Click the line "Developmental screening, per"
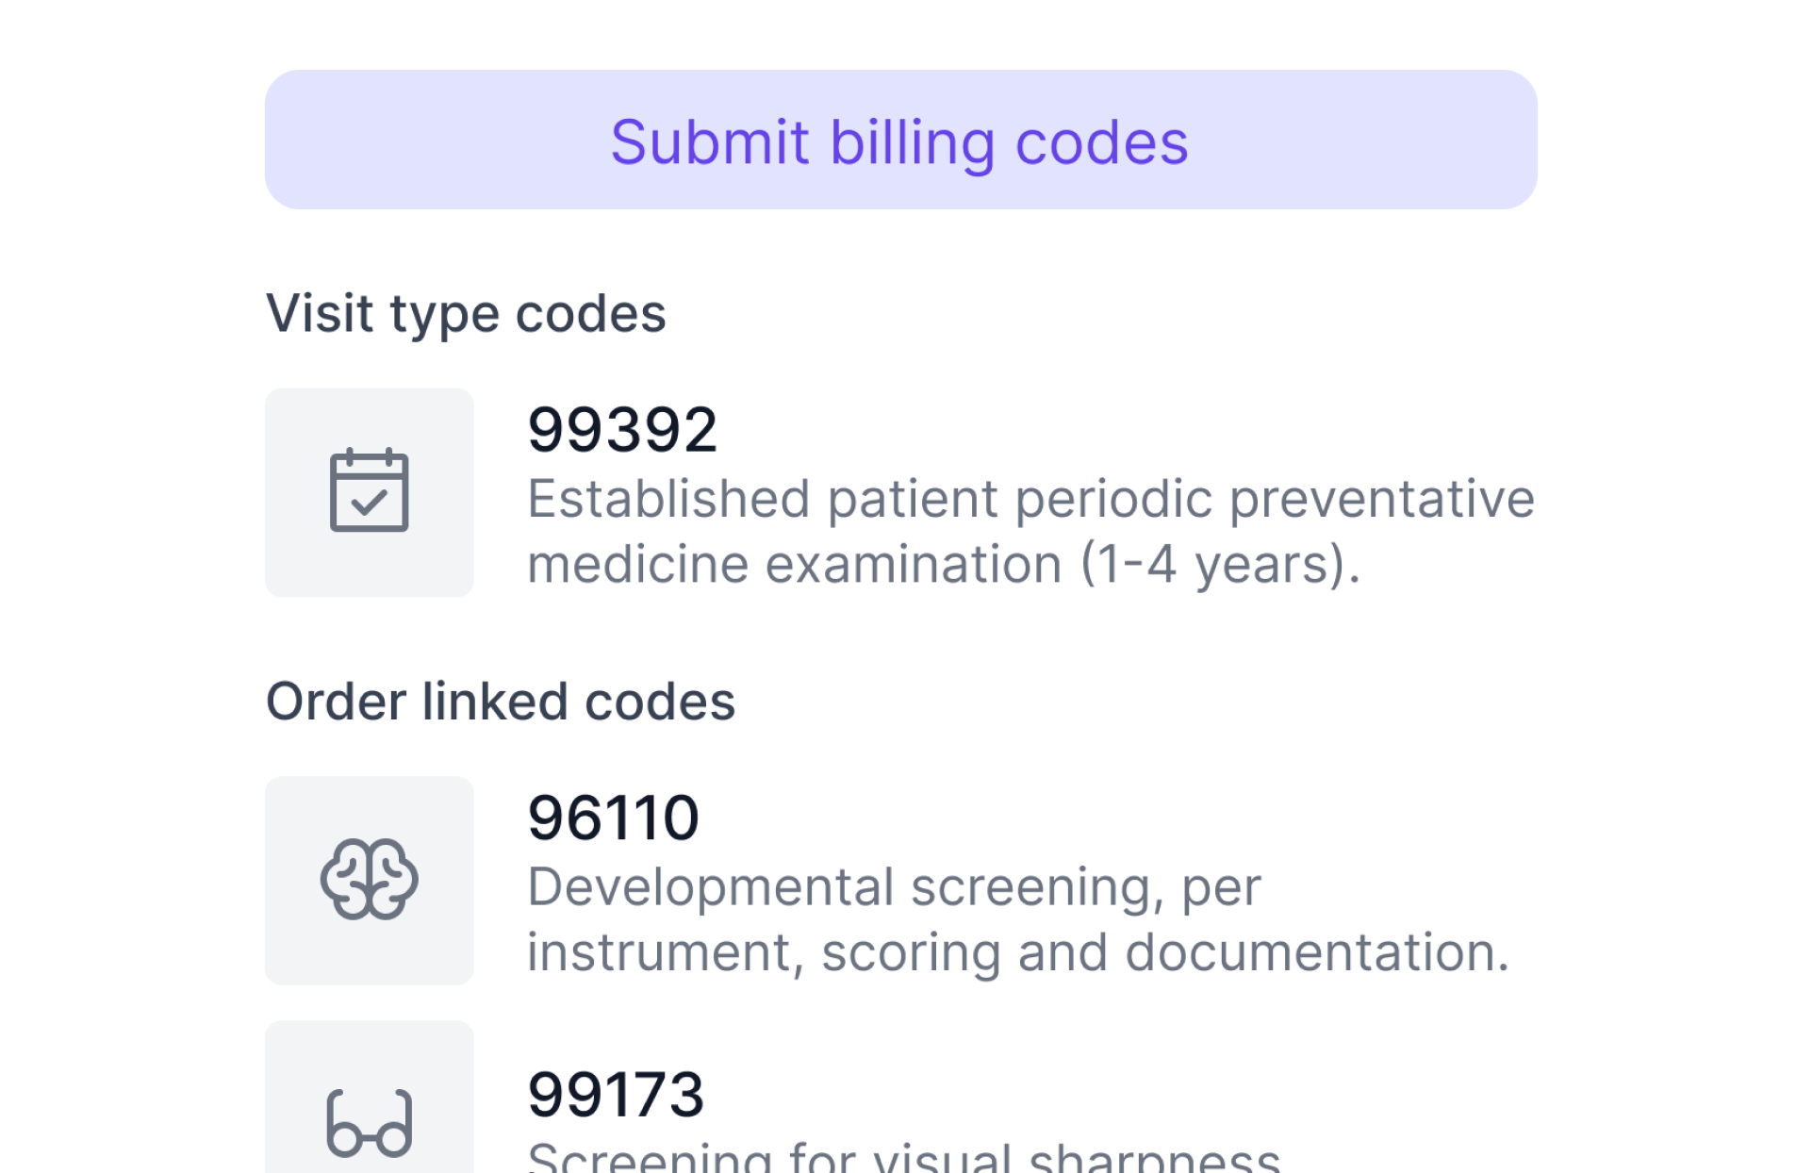 tap(893, 887)
